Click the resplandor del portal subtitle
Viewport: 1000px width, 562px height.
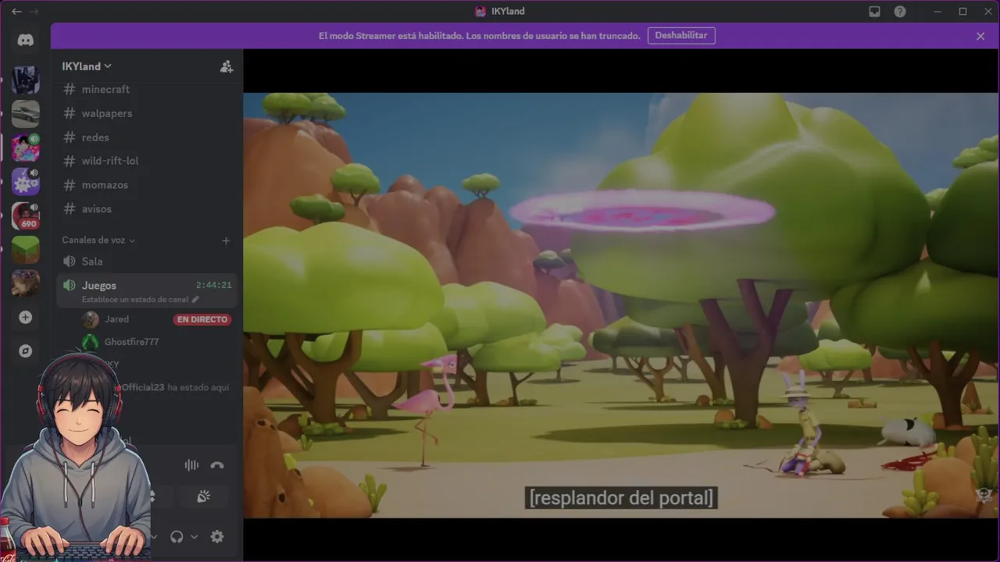click(621, 498)
